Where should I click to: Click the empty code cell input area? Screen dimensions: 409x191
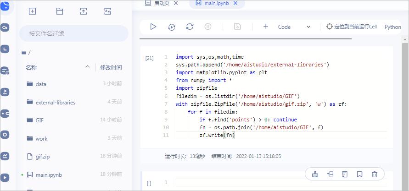click(x=280, y=183)
